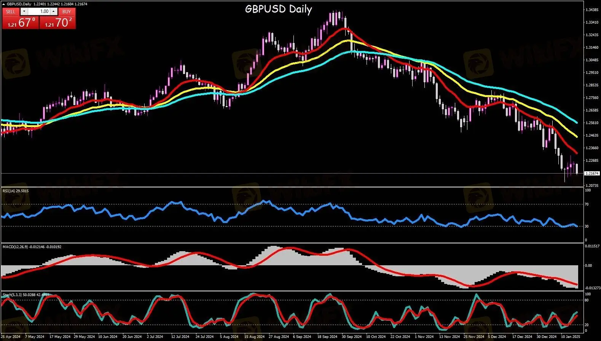601x341 pixels.
Task: Click the 1.34385 price scale label
Action: pyautogui.click(x=591, y=10)
